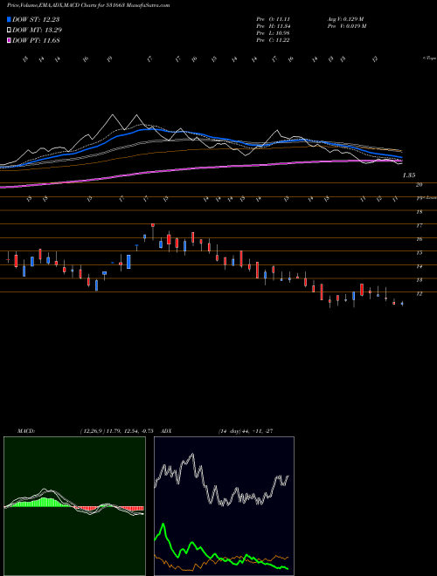Click the ADX panel label
This screenshot has height=576, width=437.
pos(166,431)
